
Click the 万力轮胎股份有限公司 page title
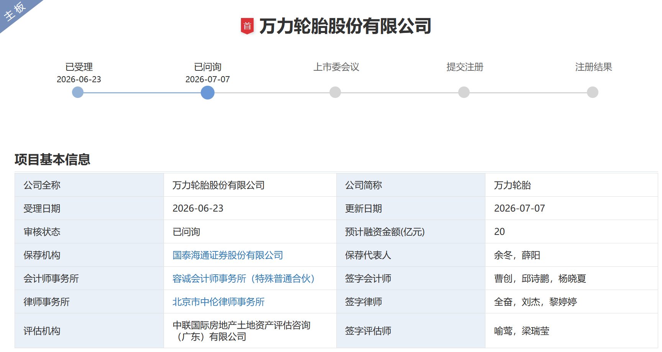tap(345, 26)
